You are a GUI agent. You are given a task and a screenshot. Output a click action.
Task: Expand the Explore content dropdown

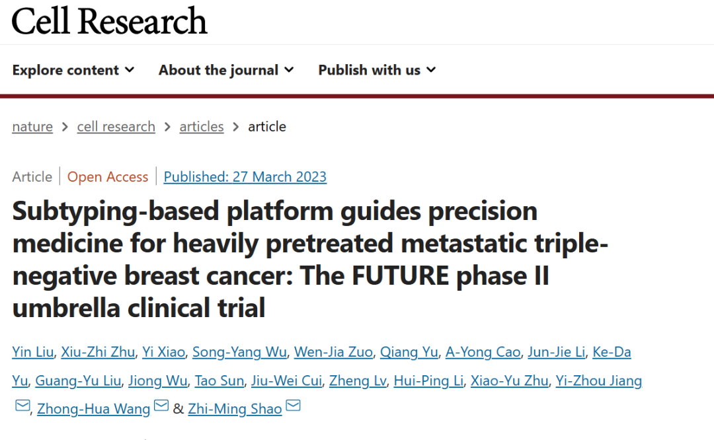click(73, 70)
